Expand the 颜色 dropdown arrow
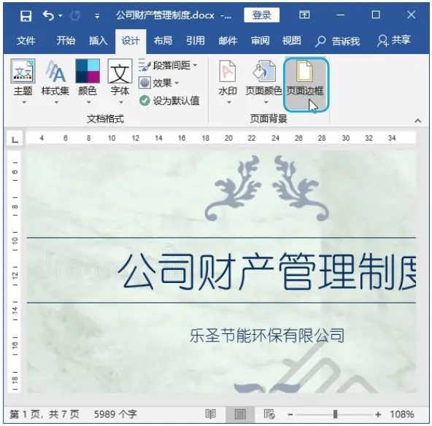The height and width of the screenshot is (426, 432). 88,102
